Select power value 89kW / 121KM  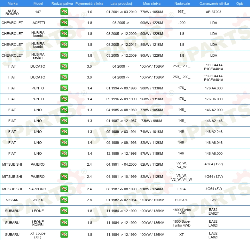pyautogui.click(x=152, y=45)
